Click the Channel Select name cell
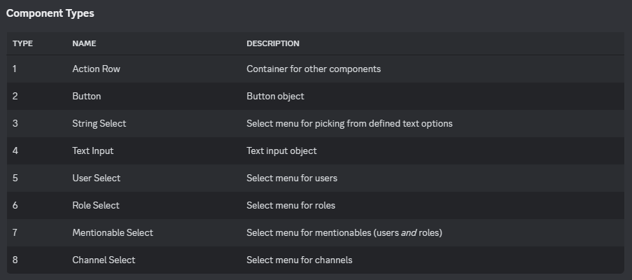This screenshot has width=632, height=280. 104,260
